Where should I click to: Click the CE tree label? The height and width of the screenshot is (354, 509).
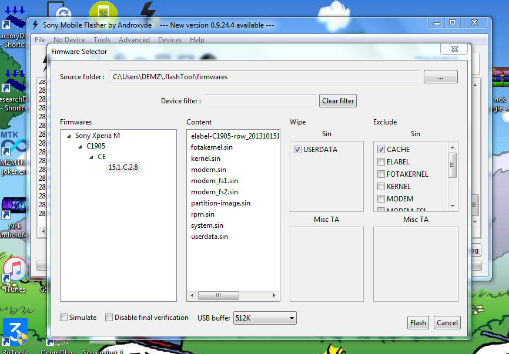[102, 157]
